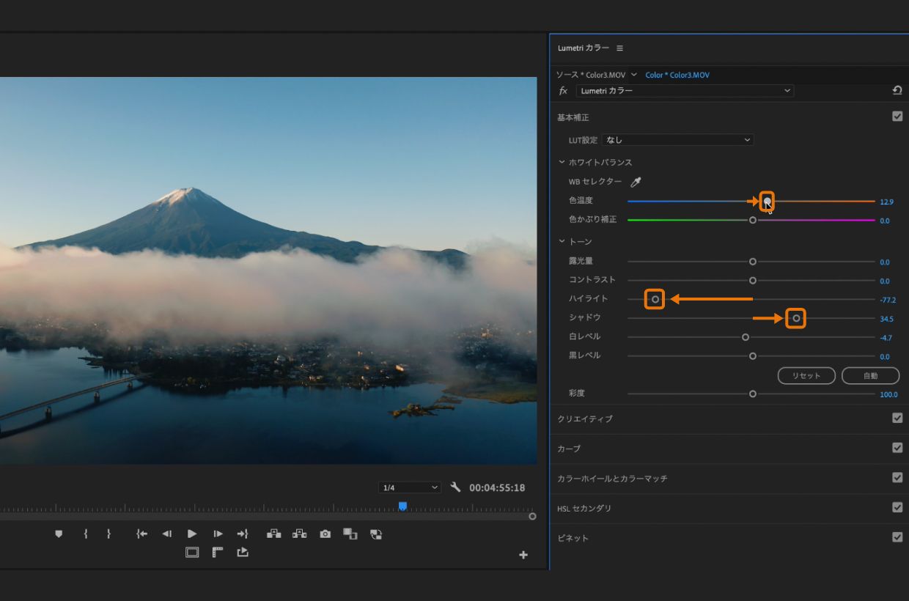Expand the カーブ section

pos(569,449)
